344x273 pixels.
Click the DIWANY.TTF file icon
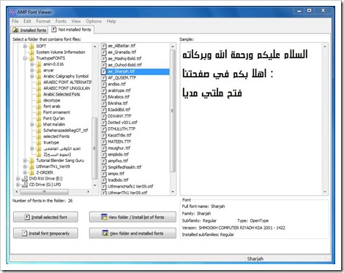click(104, 116)
